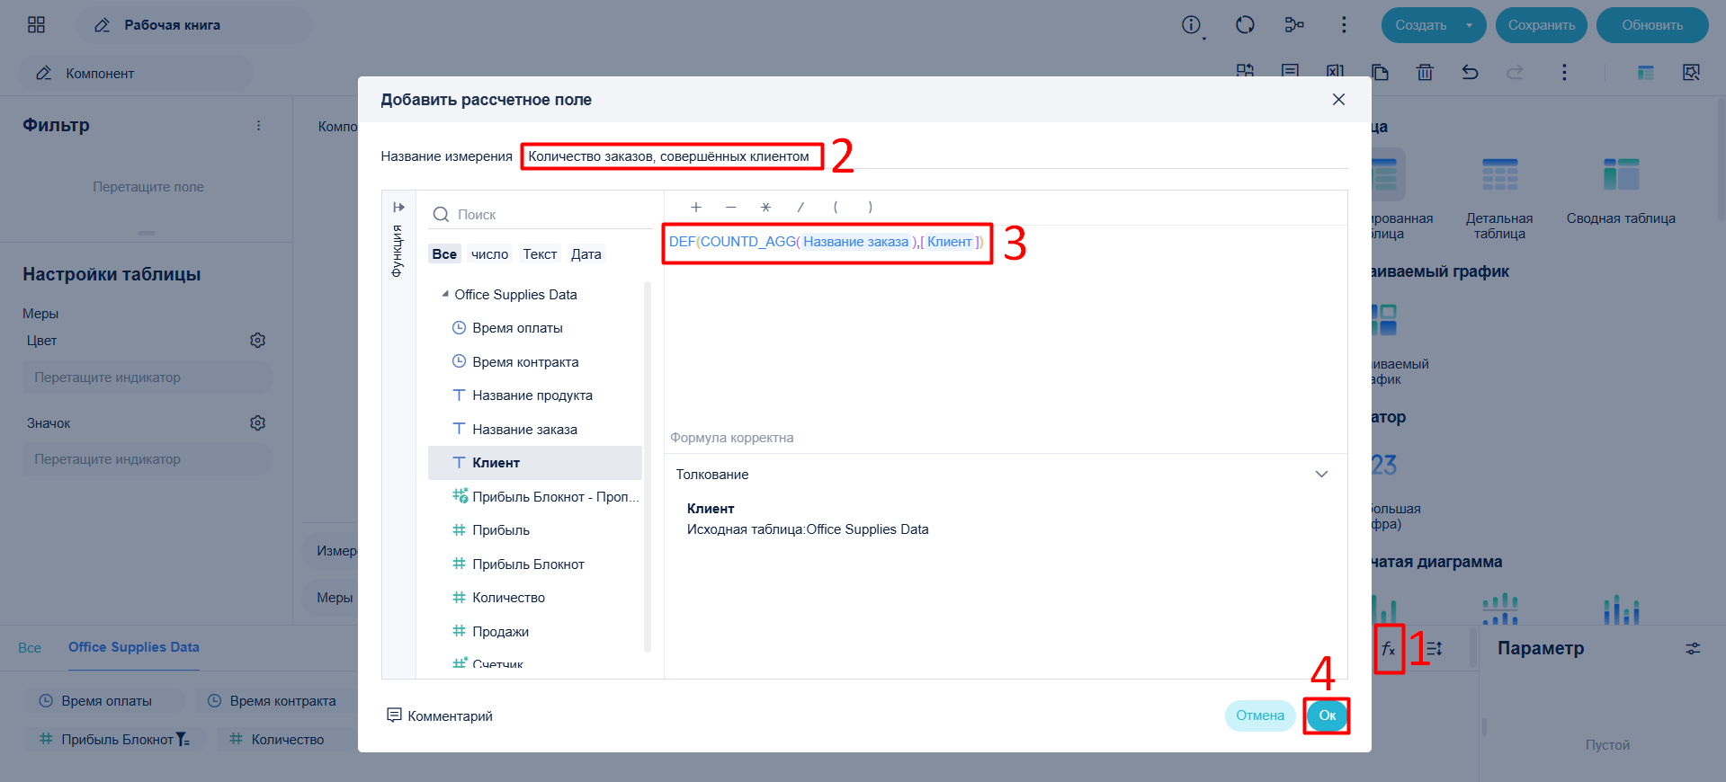This screenshot has width=1726, height=782.
Task: Close the Добавить рассчетное поле dialog
Action: (1338, 99)
